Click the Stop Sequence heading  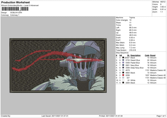coord(122,53)
